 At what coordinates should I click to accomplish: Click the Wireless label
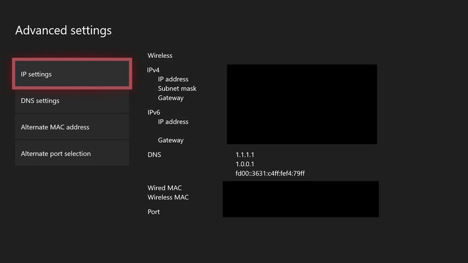pos(160,56)
